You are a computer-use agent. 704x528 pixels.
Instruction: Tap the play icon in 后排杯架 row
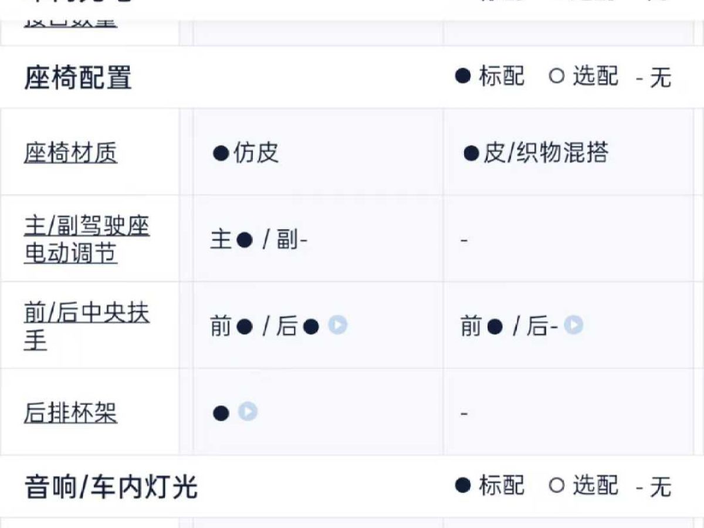[x=248, y=412]
